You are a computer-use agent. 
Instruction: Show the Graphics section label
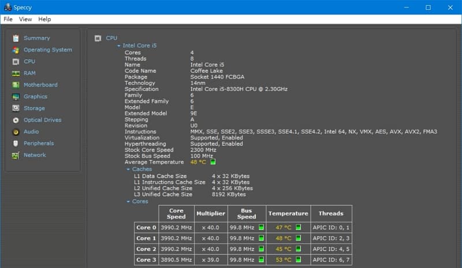(x=35, y=97)
